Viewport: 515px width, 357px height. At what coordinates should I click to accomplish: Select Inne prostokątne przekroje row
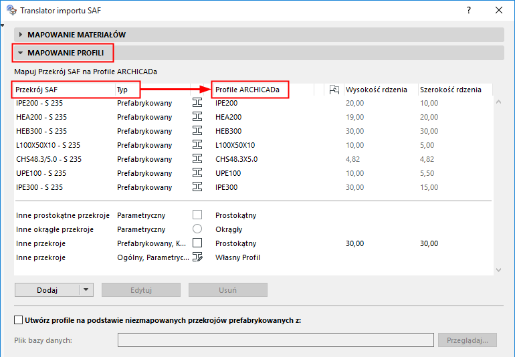(x=253, y=215)
